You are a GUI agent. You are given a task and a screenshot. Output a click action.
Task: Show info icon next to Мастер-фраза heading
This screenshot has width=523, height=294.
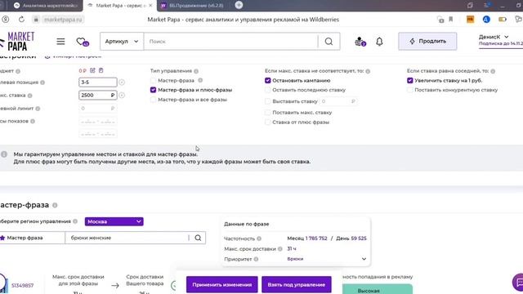click(55, 205)
